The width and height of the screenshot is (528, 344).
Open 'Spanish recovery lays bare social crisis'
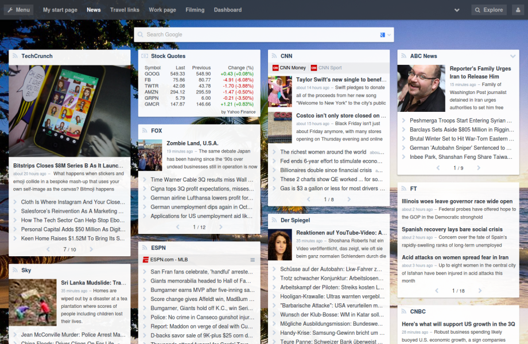pos(452,229)
